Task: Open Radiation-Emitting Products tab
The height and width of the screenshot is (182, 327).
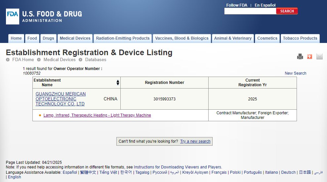Action: (x=123, y=38)
